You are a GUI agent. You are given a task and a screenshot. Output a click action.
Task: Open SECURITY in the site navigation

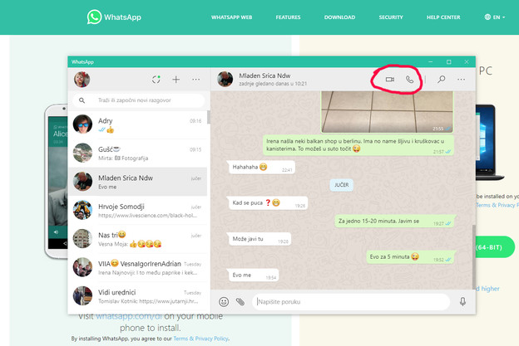tap(391, 17)
